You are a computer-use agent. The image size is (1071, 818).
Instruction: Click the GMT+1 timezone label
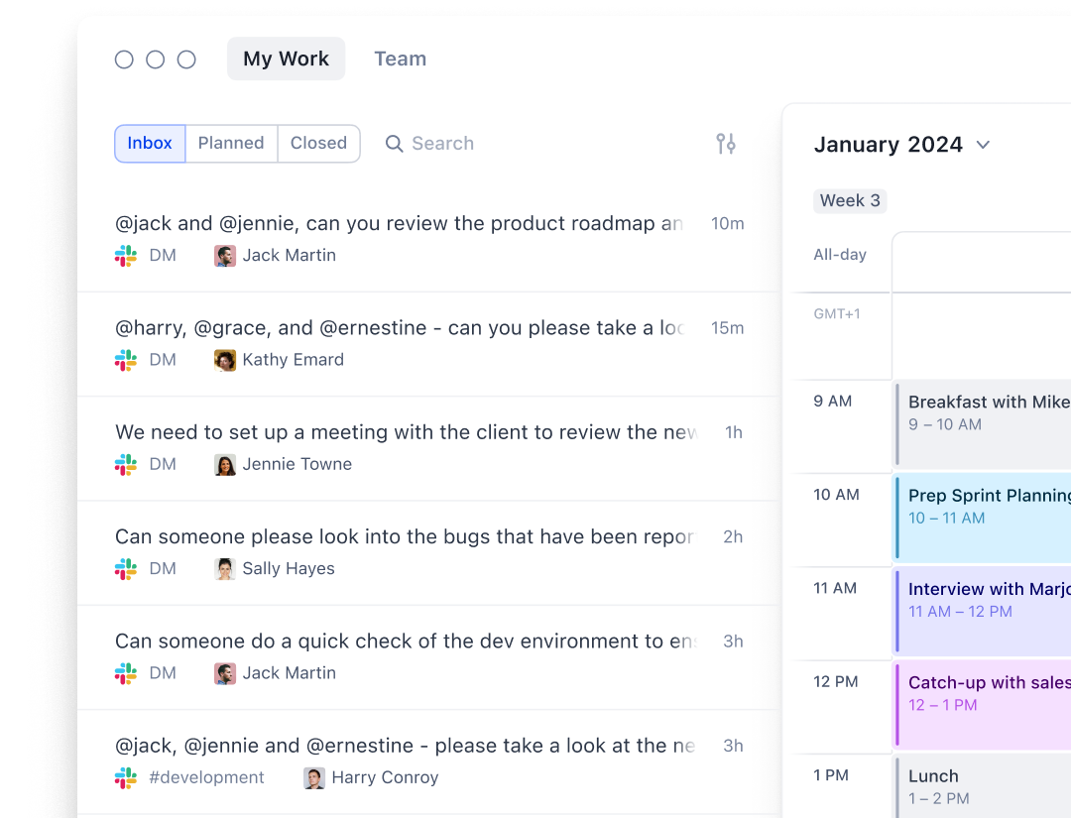[837, 314]
